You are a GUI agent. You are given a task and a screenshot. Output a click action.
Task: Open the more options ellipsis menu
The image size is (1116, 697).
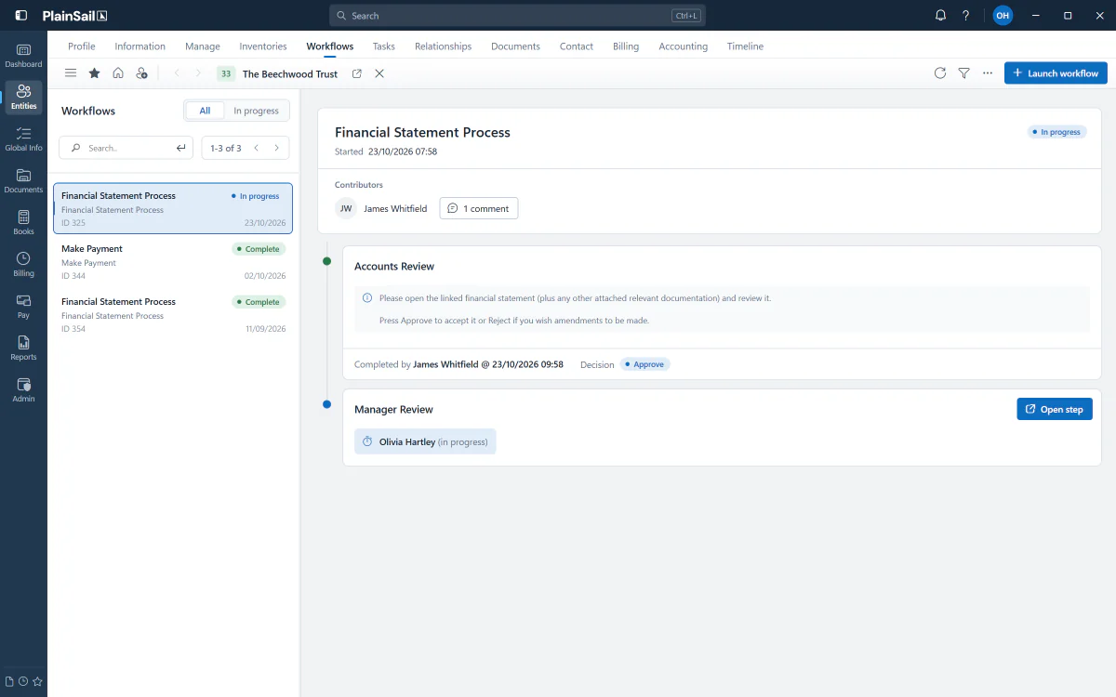(x=988, y=73)
